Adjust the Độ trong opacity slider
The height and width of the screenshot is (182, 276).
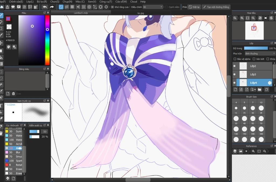coord(256,48)
